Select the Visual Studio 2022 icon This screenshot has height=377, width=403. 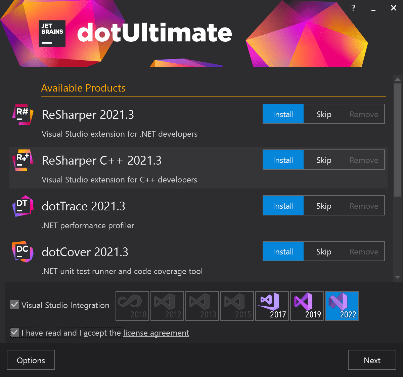point(342,306)
